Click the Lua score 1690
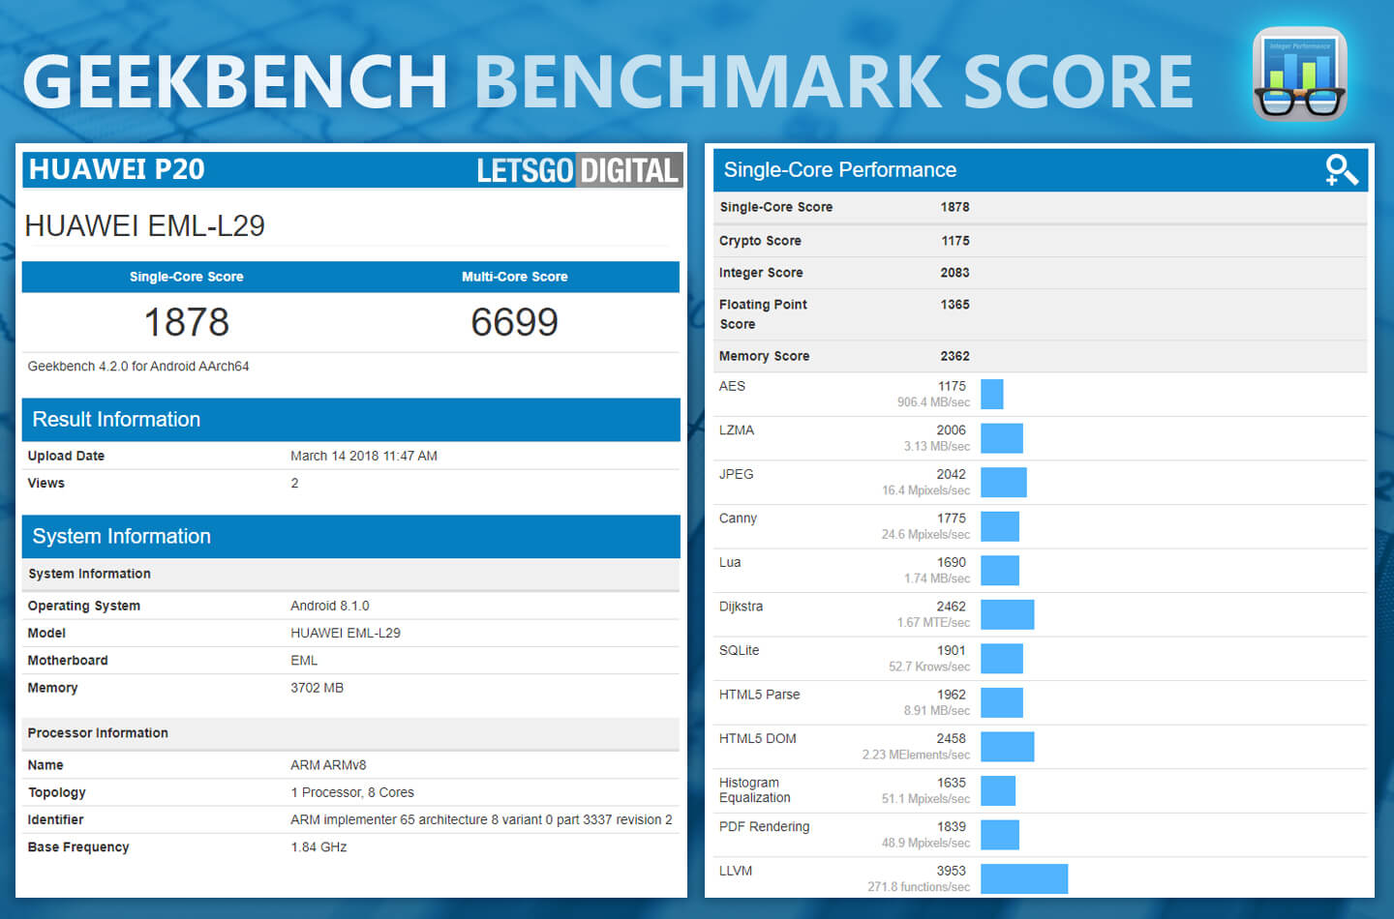 [x=952, y=562]
